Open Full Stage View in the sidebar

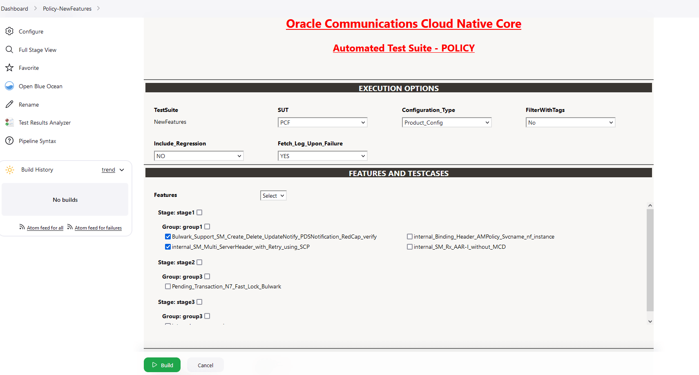tap(38, 50)
